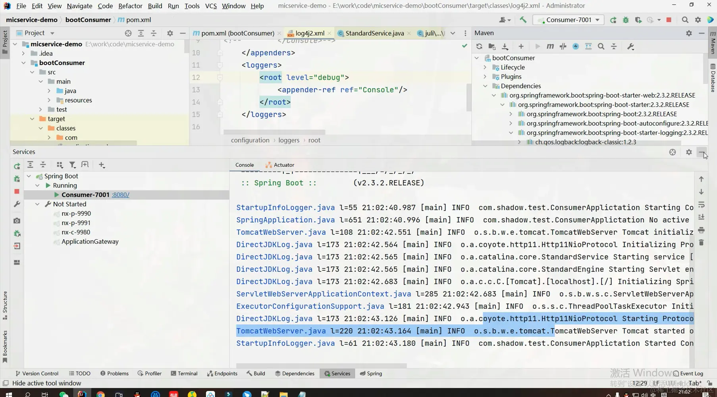
Task: Open Event Log button
Action: pyautogui.click(x=688, y=374)
